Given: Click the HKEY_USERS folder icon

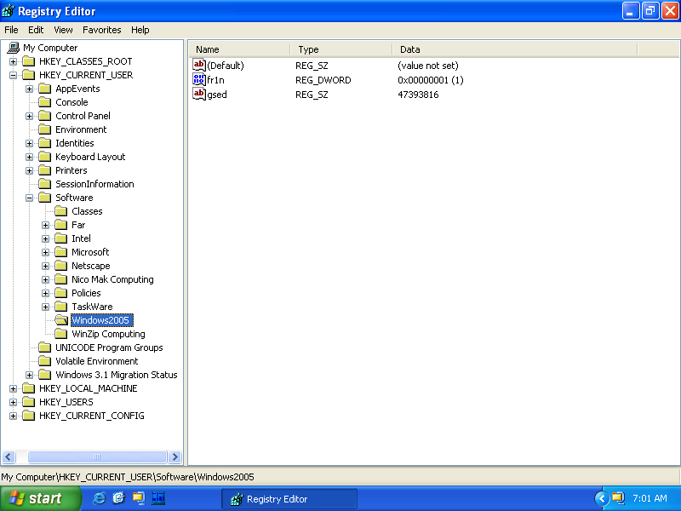Looking at the screenshot, I should 29,402.
